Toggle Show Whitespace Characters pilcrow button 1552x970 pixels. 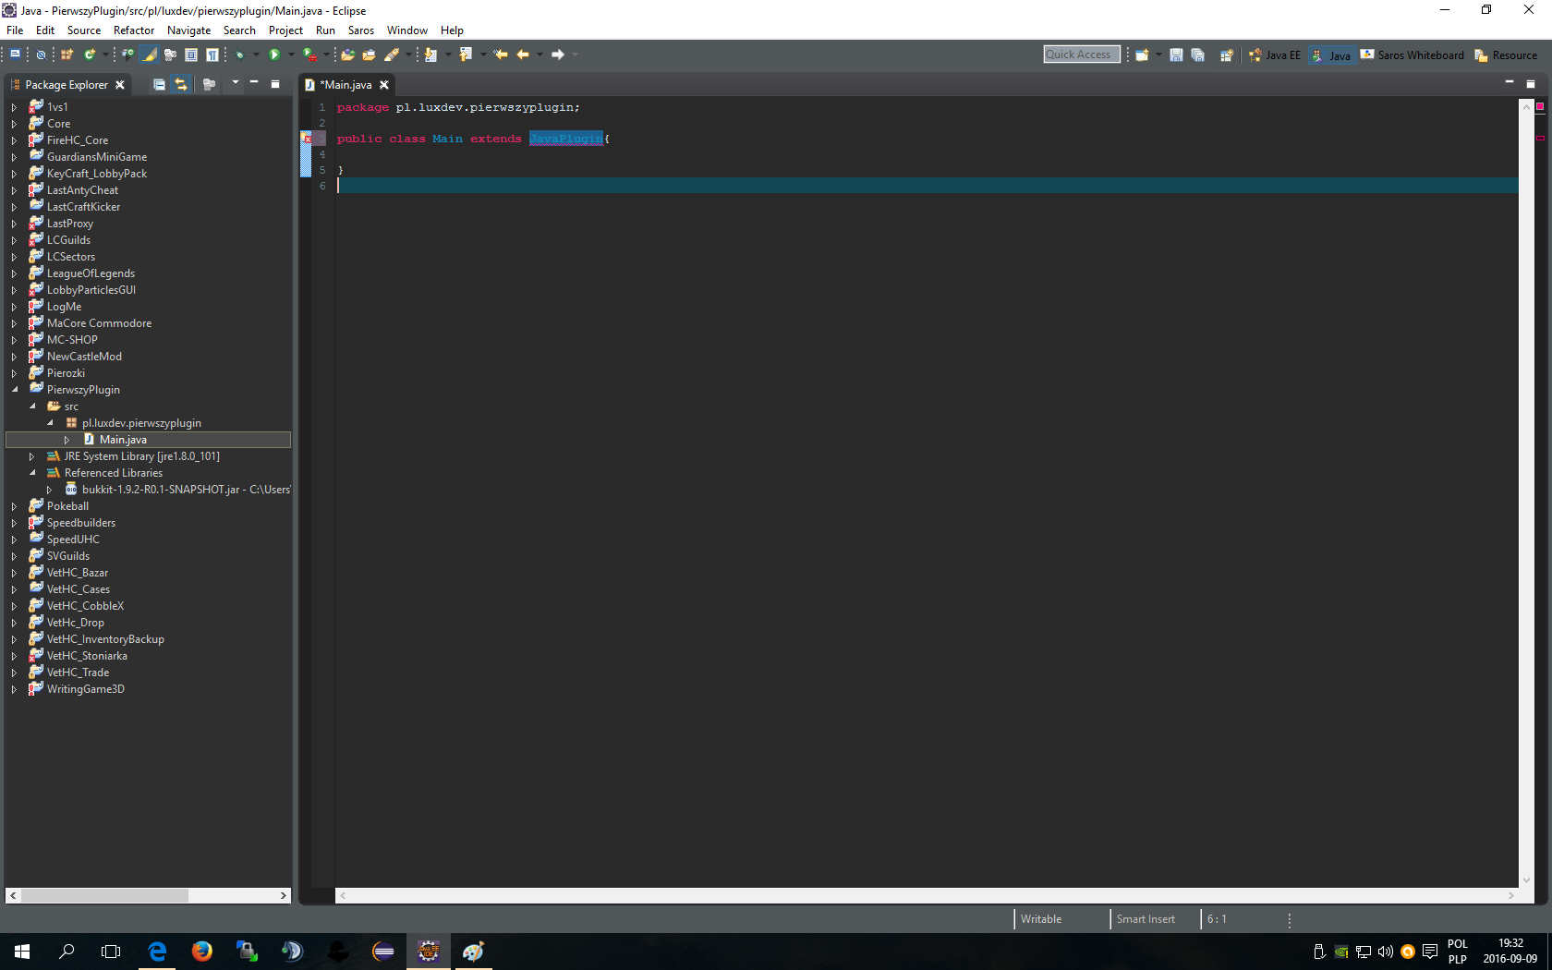pos(212,55)
